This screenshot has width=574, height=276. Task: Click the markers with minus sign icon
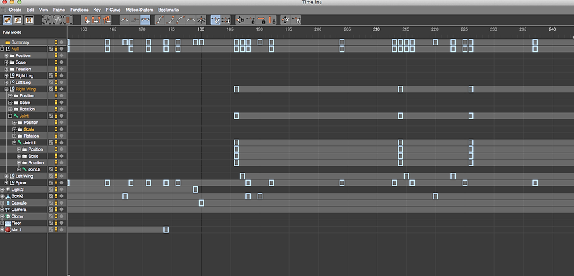(x=107, y=19)
